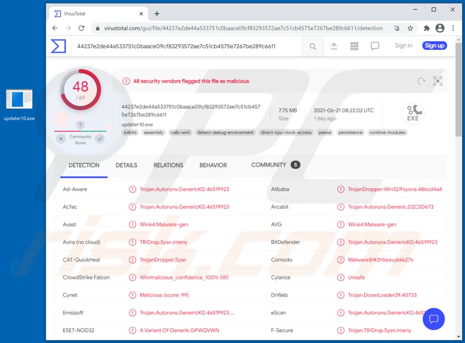Viewport: 465px width, 343px height.
Task: Click the 2021-06-21 08:22:02 UTC timestamp
Action: [x=344, y=110]
